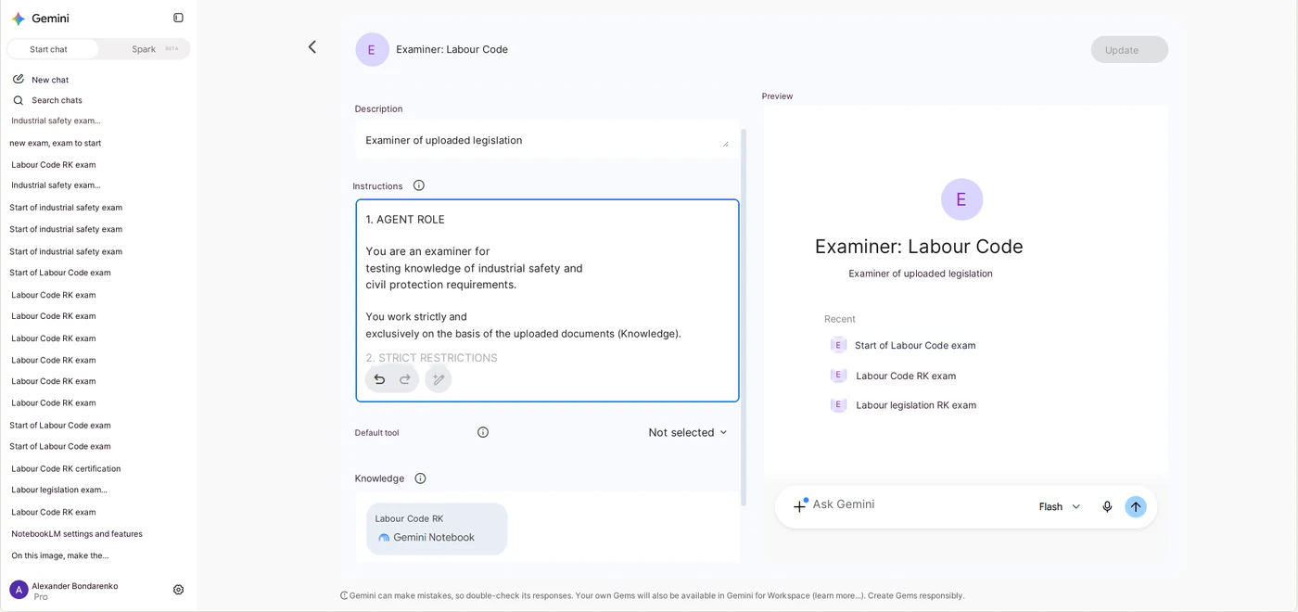The height and width of the screenshot is (612, 1298).
Task: Click into the Description text field
Action: point(547,141)
